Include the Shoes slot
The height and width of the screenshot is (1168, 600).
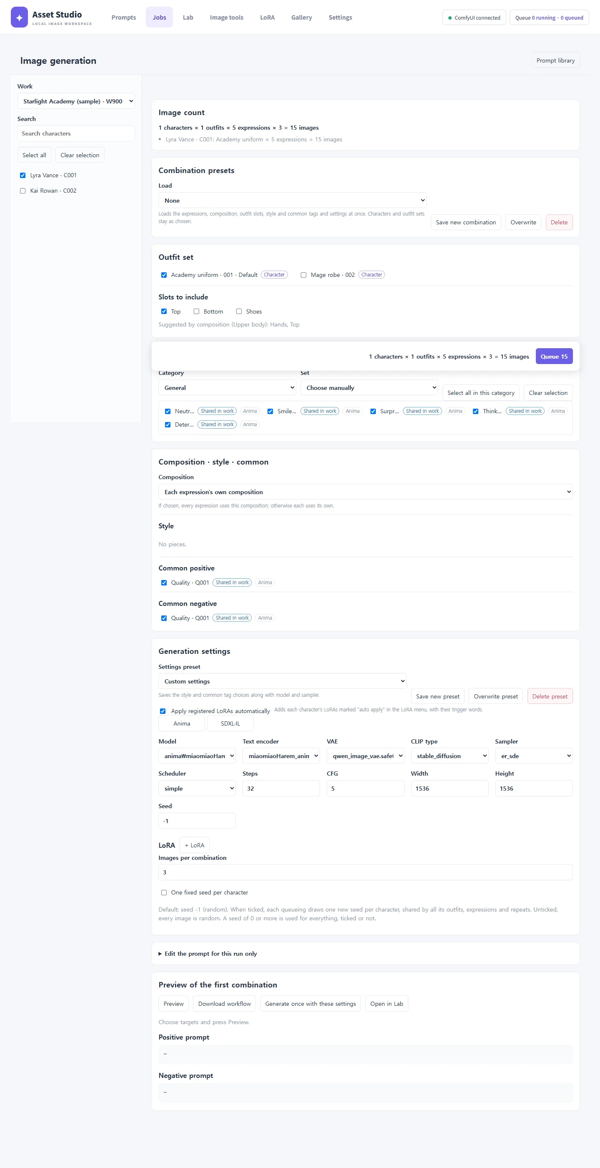coord(239,311)
